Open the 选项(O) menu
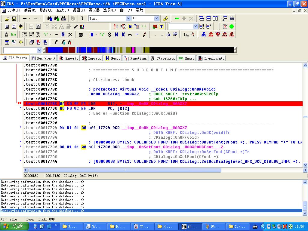This screenshot has height=231, width=308. coord(109,10)
